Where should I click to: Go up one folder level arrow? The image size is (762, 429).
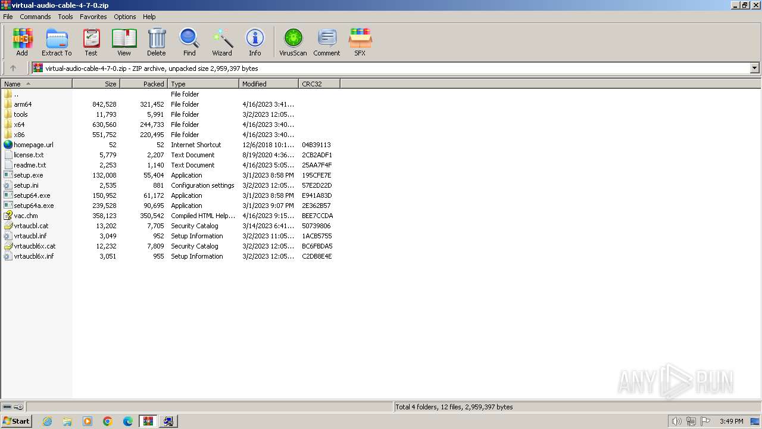pyautogui.click(x=13, y=68)
